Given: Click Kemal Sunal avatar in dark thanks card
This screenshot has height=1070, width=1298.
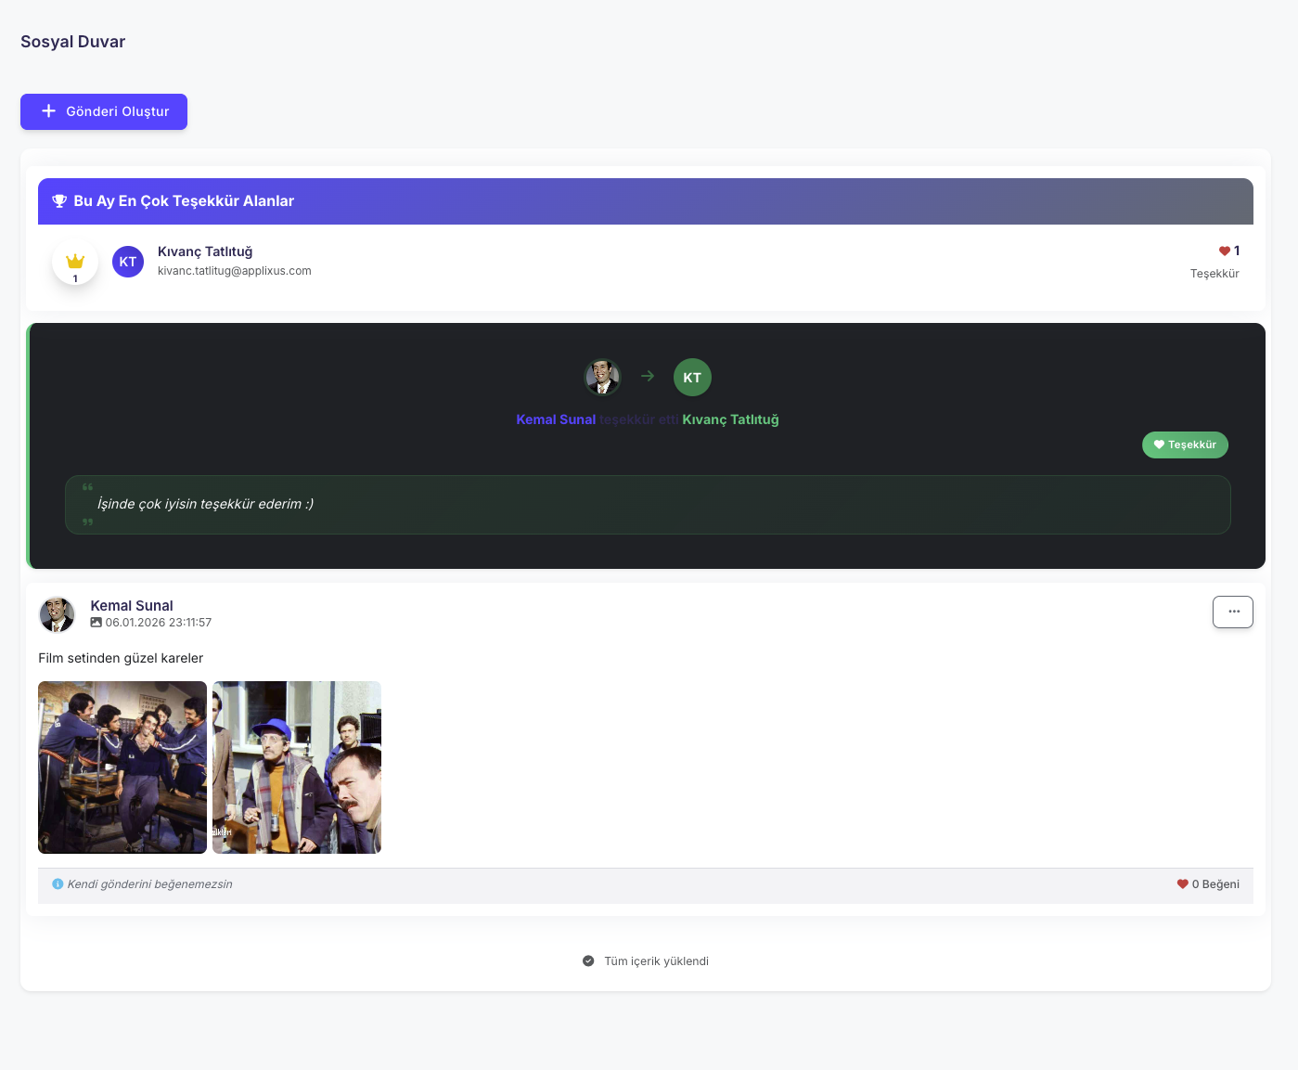Looking at the screenshot, I should click(x=602, y=377).
